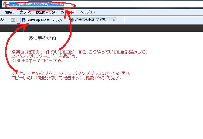The width and height of the screenshot is (203, 139).
Task: Open the お気に入り(A) menu
Action: click(x=46, y=12)
